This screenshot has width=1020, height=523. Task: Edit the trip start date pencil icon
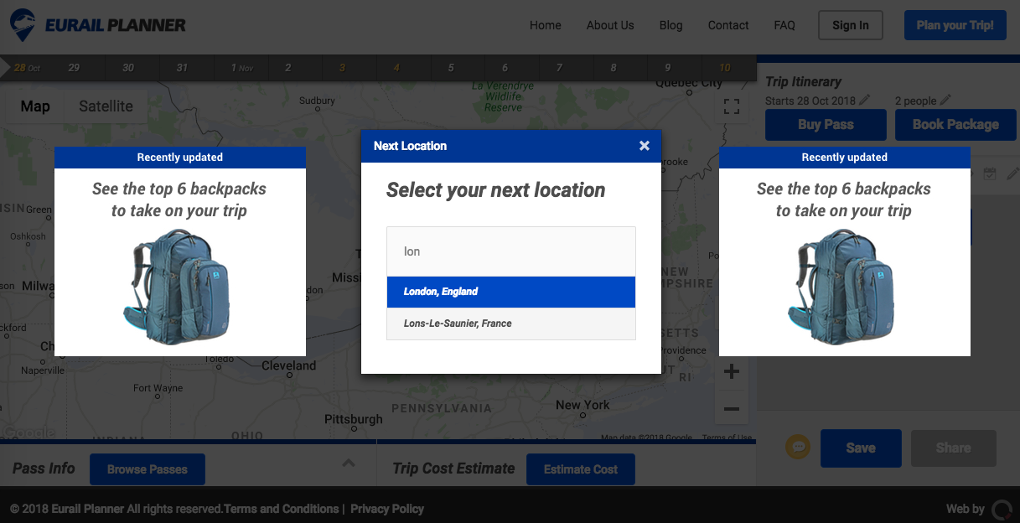[865, 100]
